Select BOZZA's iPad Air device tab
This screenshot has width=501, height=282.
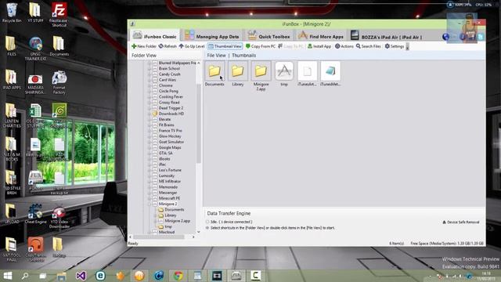[x=386, y=36]
